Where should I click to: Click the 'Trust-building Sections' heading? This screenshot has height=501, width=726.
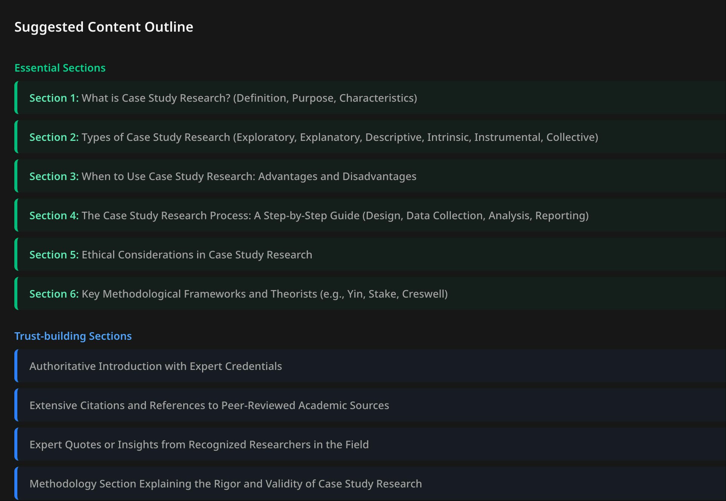(73, 336)
